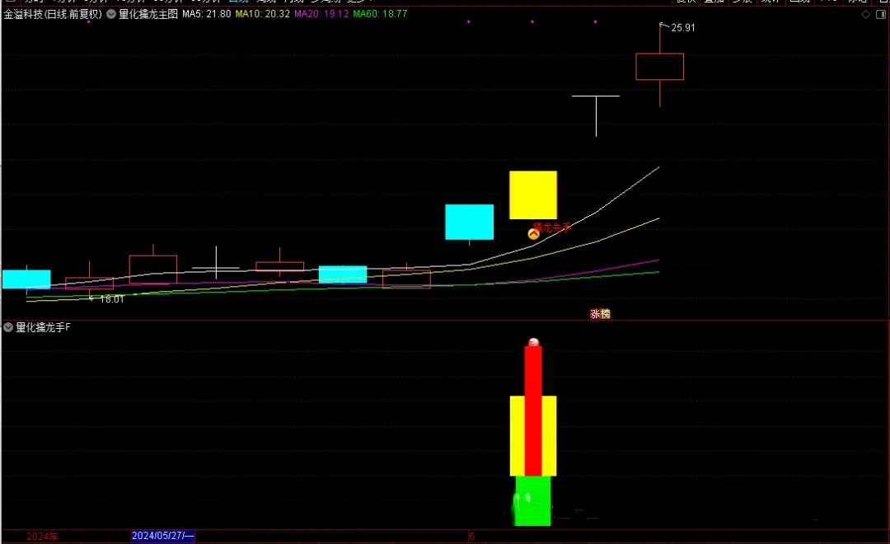Click the 2024/05/27 date marker on timeline
The width and height of the screenshot is (890, 544).
pyautogui.click(x=162, y=537)
